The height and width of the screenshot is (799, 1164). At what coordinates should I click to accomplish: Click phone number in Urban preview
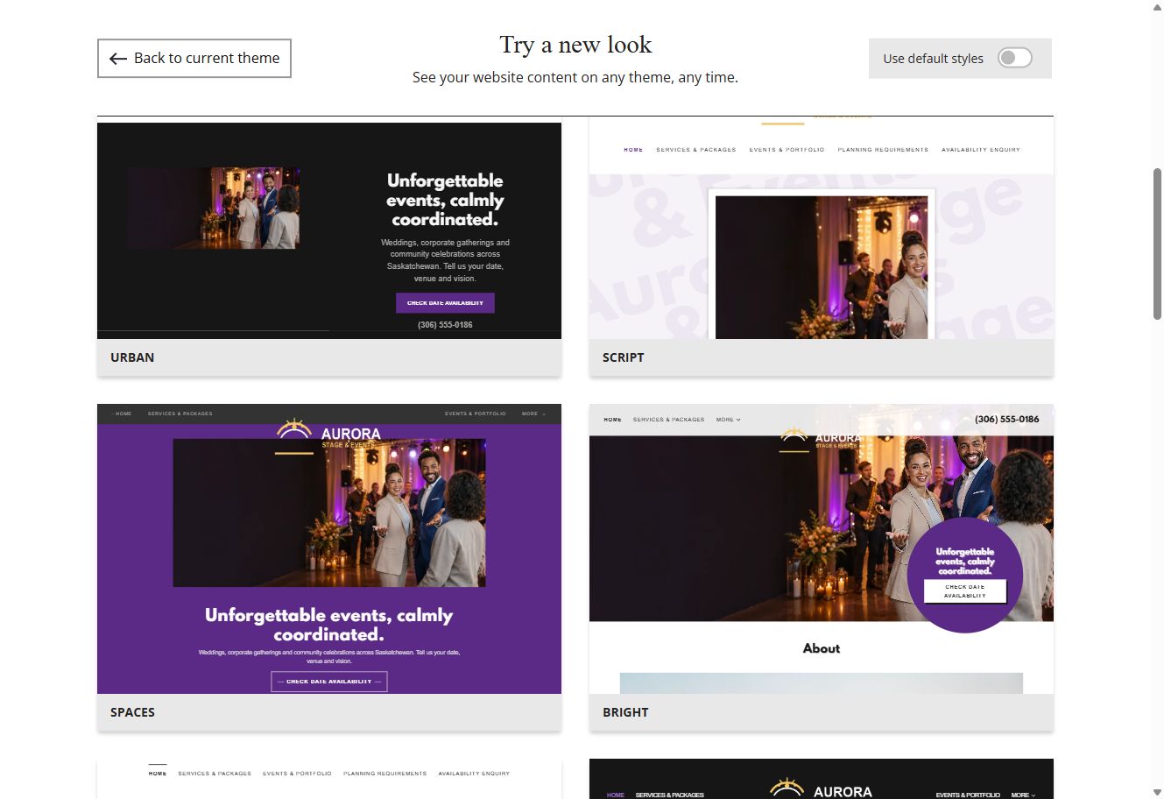[x=445, y=325]
